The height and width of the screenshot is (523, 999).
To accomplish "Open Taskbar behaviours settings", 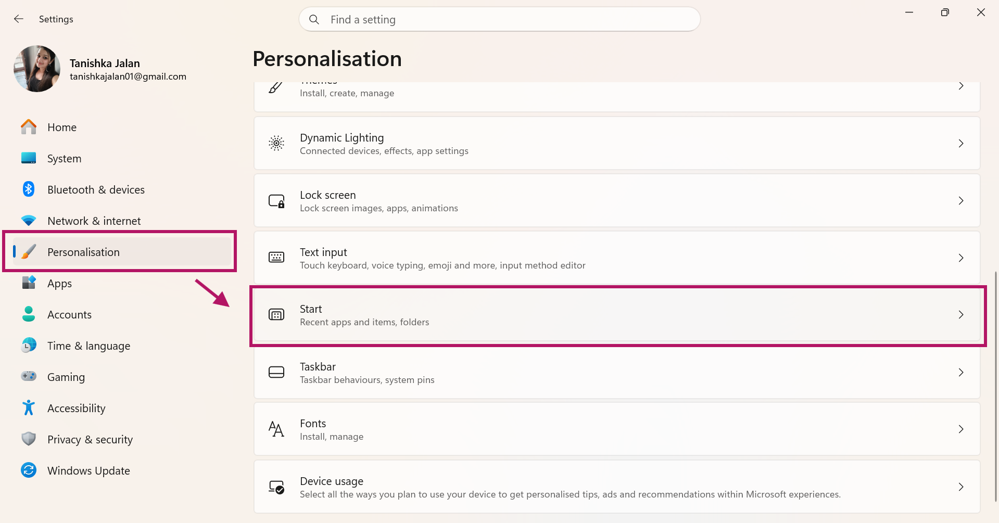I will [x=617, y=372].
